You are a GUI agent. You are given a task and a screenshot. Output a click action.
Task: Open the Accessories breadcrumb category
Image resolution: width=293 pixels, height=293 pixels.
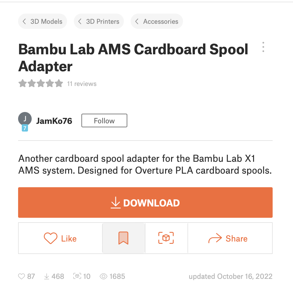coord(157,21)
